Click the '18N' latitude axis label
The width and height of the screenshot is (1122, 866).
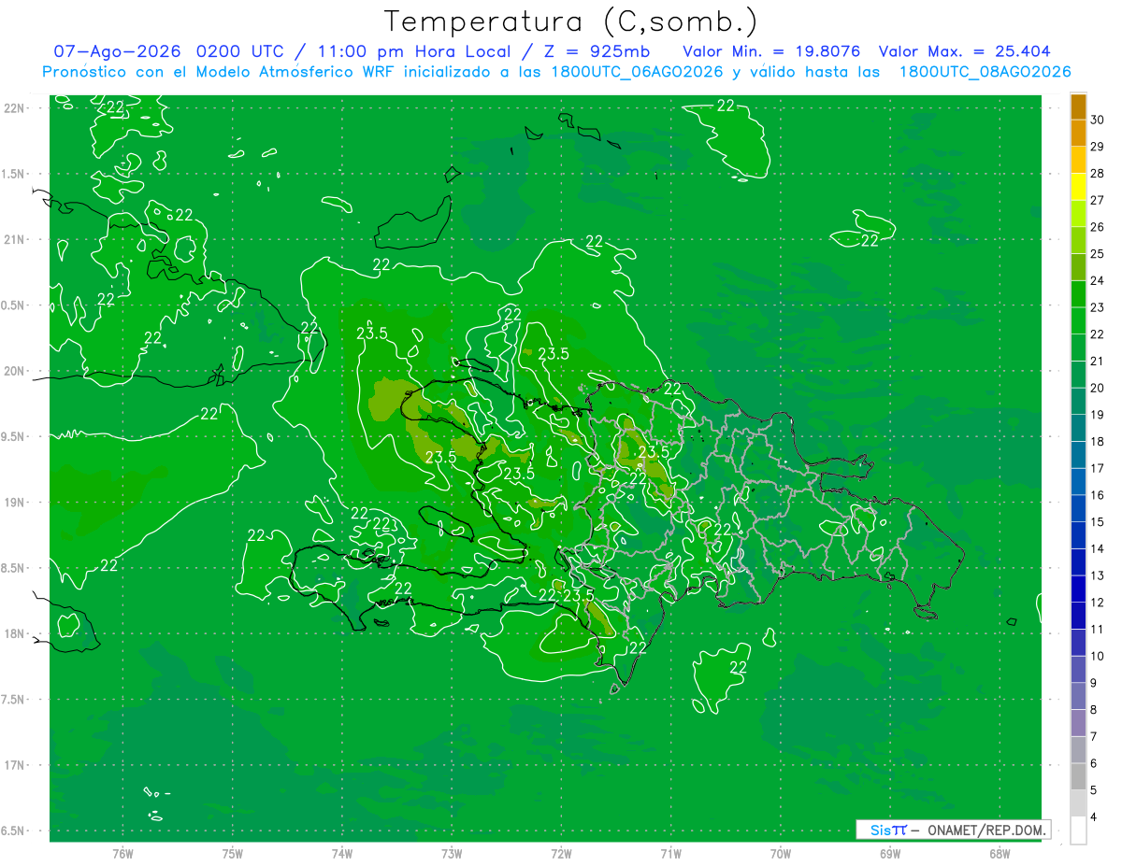pos(15,633)
